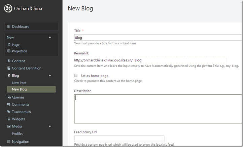
Task: Click the Projection icon in sidebar
Action: coord(9,51)
